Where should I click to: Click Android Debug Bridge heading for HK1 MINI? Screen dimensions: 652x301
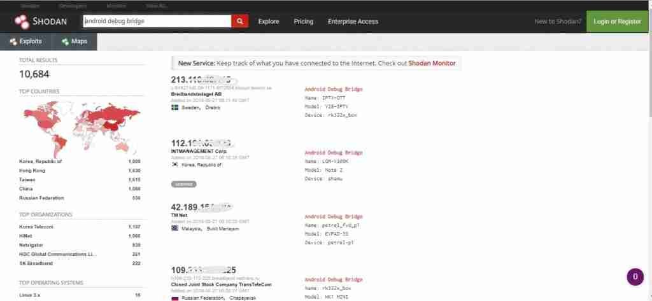334,280
